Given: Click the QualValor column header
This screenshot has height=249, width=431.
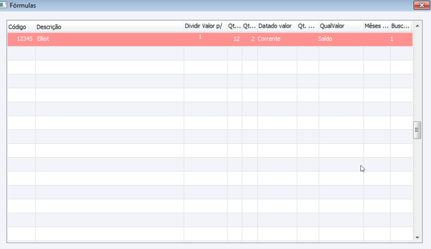Looking at the screenshot, I should [x=341, y=26].
